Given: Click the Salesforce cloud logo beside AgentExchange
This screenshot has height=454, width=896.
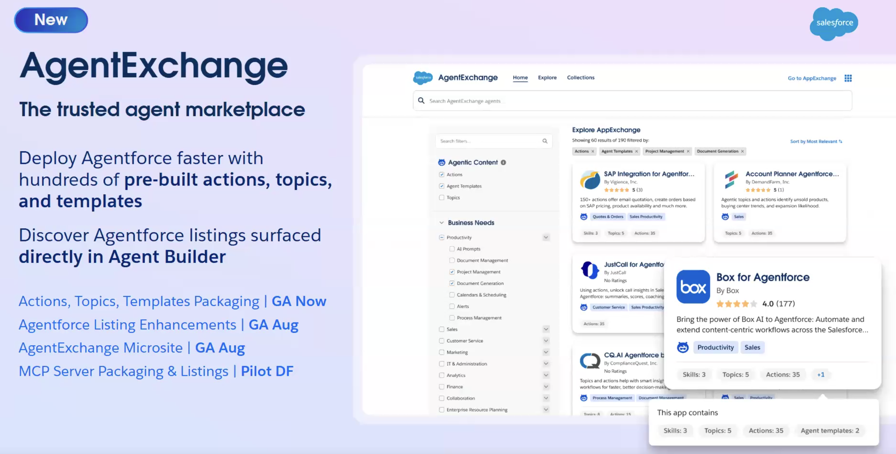Looking at the screenshot, I should (x=422, y=78).
